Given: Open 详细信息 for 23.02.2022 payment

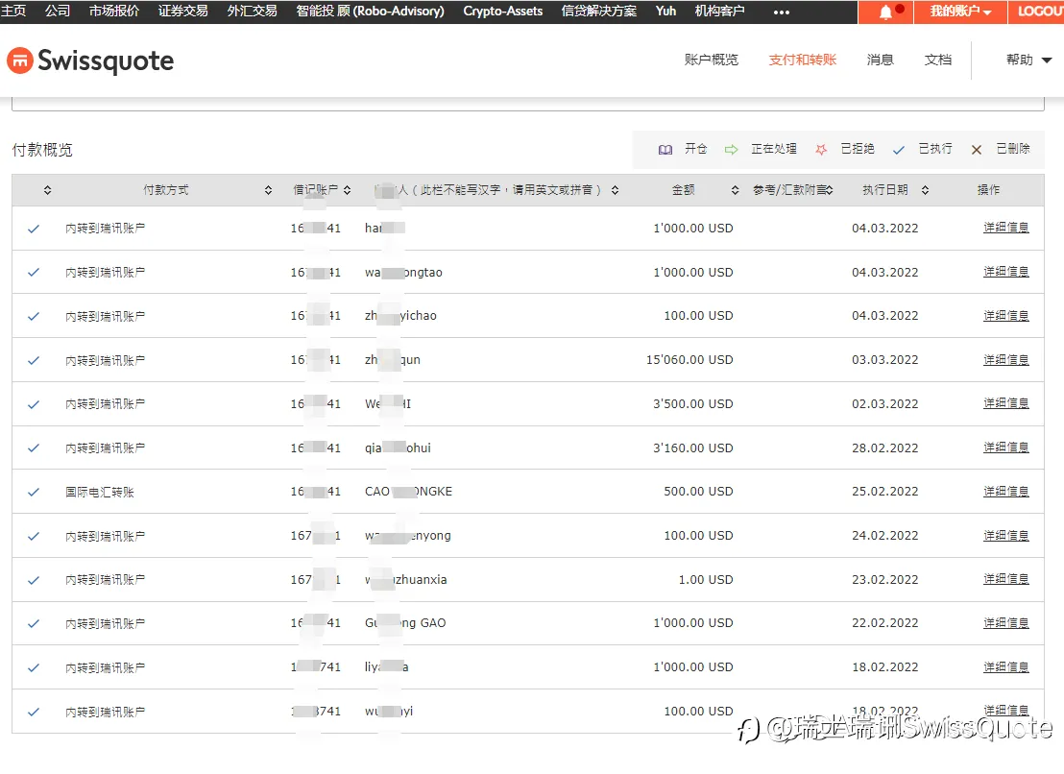Looking at the screenshot, I should [x=1005, y=579].
